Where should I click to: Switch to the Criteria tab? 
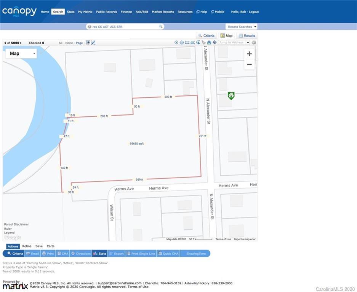point(206,36)
